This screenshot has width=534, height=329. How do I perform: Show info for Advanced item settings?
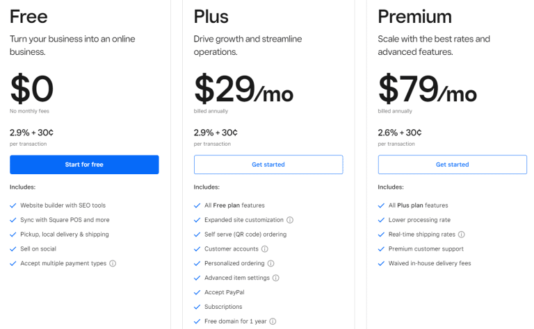click(x=276, y=278)
